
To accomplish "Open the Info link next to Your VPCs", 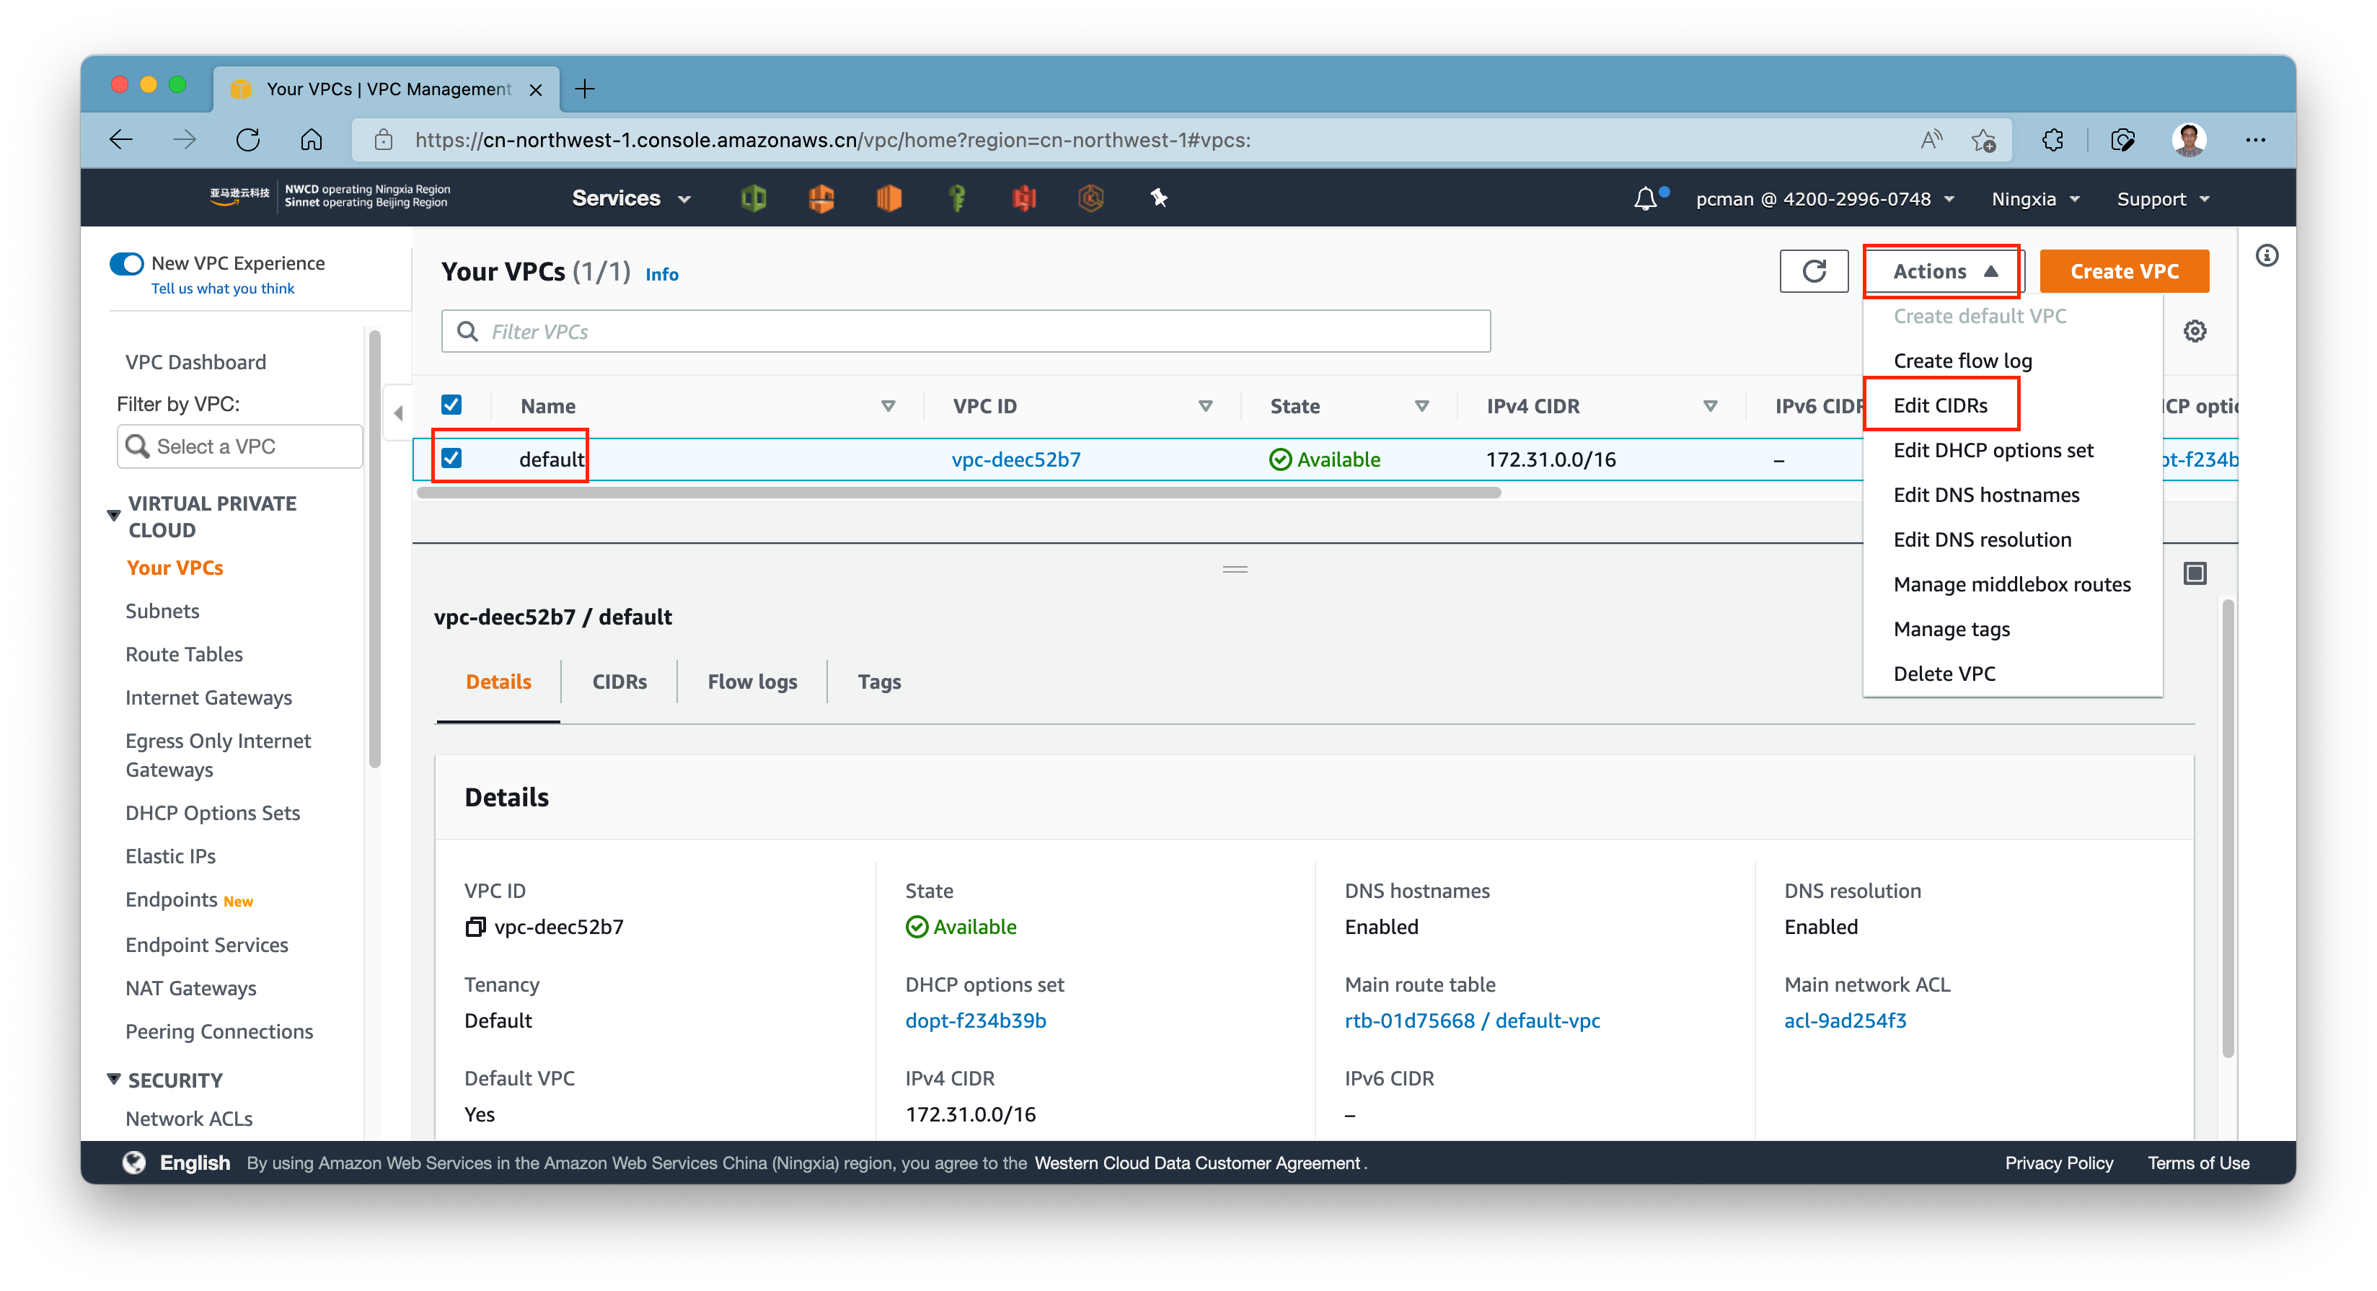I will [661, 274].
